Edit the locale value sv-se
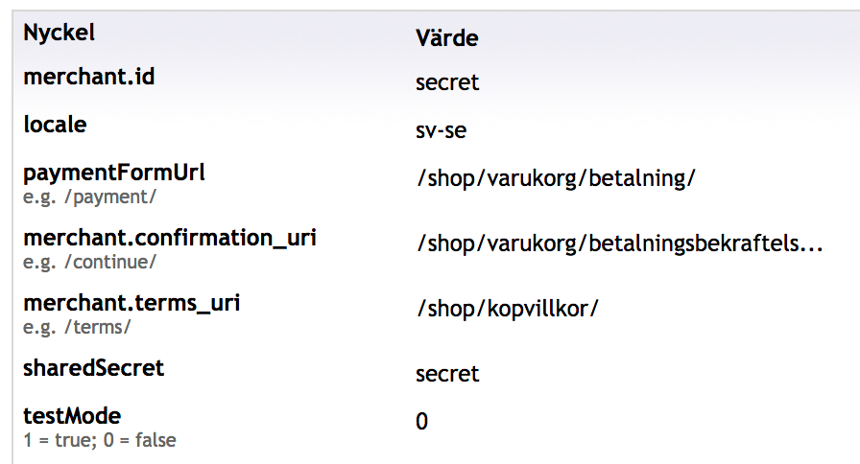Screen dimensions: 860x464 441,130
